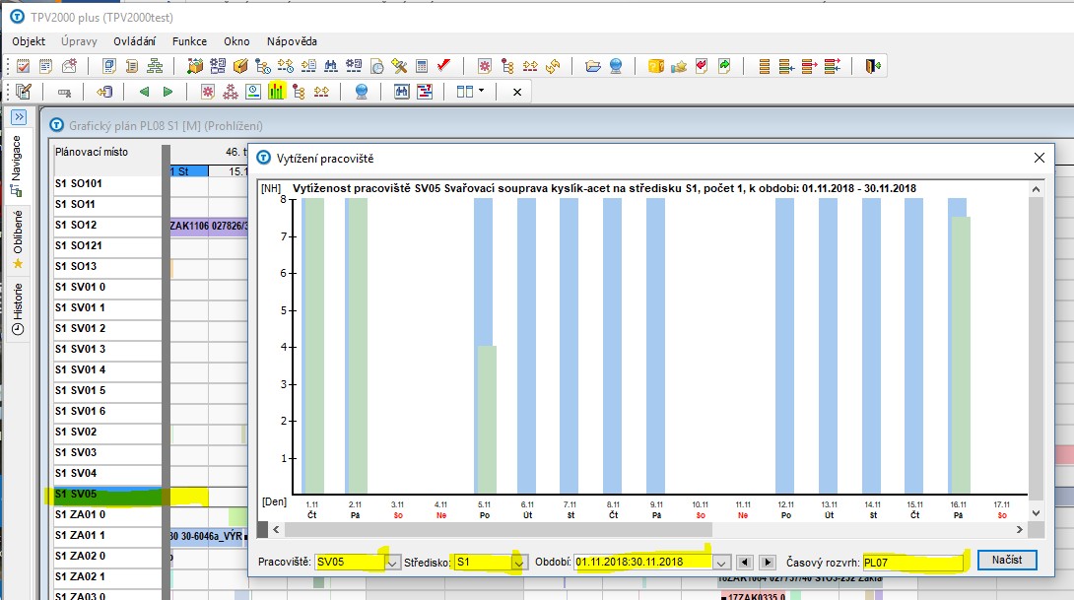The height and width of the screenshot is (600, 1074).
Task: Click the notepad document toolbar icon
Action: pyautogui.click(x=46, y=66)
